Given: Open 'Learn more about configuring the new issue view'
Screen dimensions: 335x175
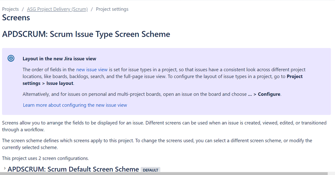Looking at the screenshot, I should (x=75, y=105).
